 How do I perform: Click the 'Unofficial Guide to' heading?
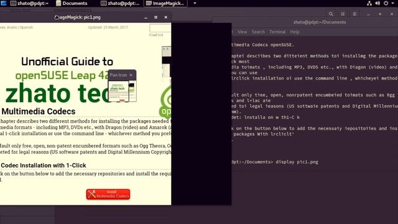click(67, 62)
